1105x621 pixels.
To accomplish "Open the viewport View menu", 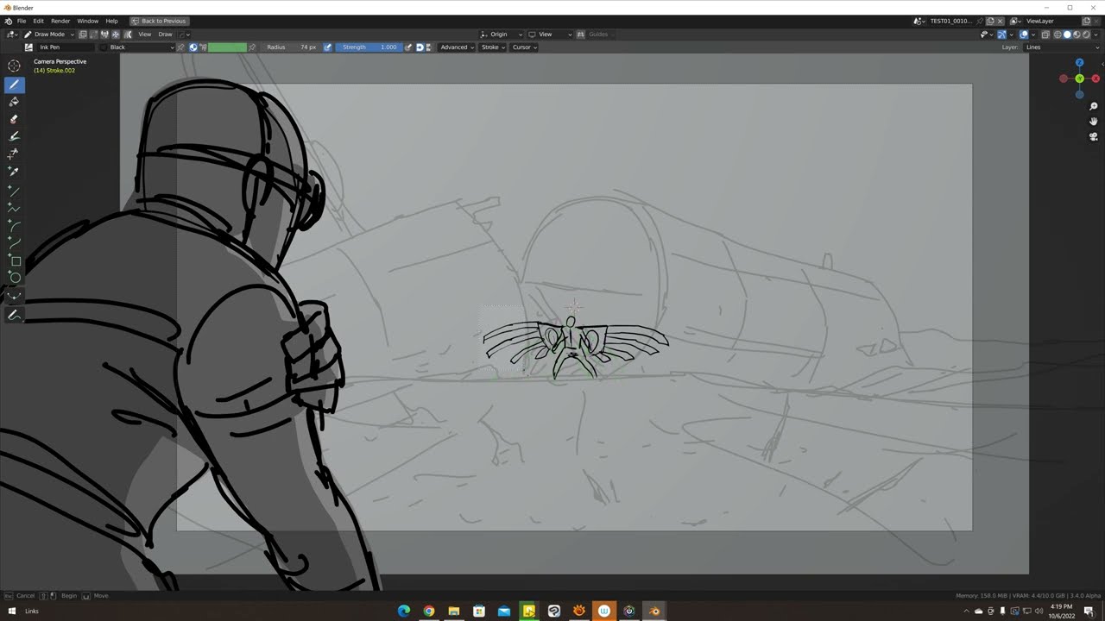I will [x=145, y=34].
